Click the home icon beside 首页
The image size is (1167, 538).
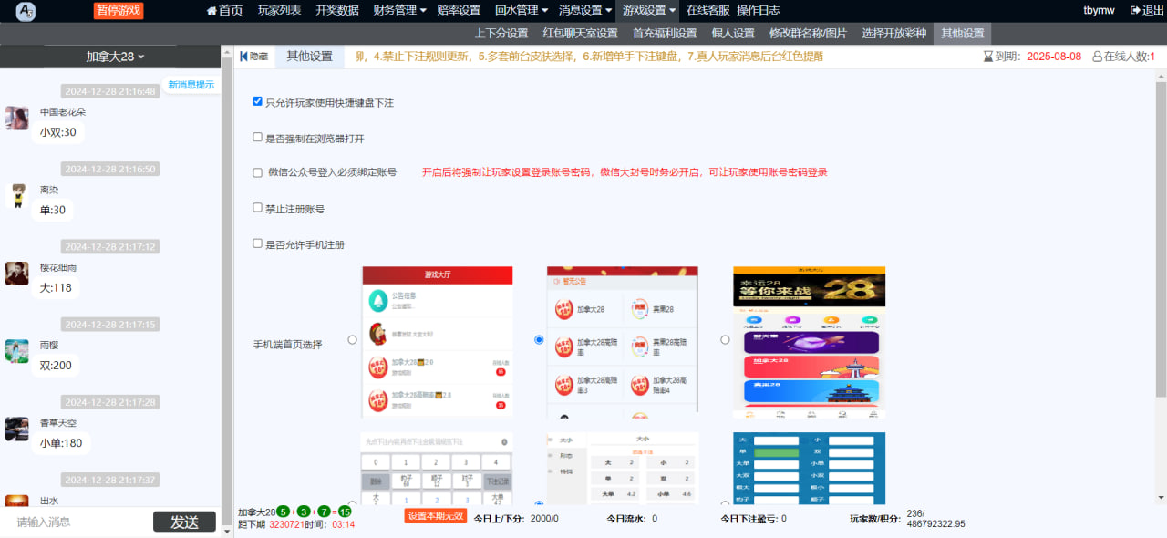pos(212,11)
